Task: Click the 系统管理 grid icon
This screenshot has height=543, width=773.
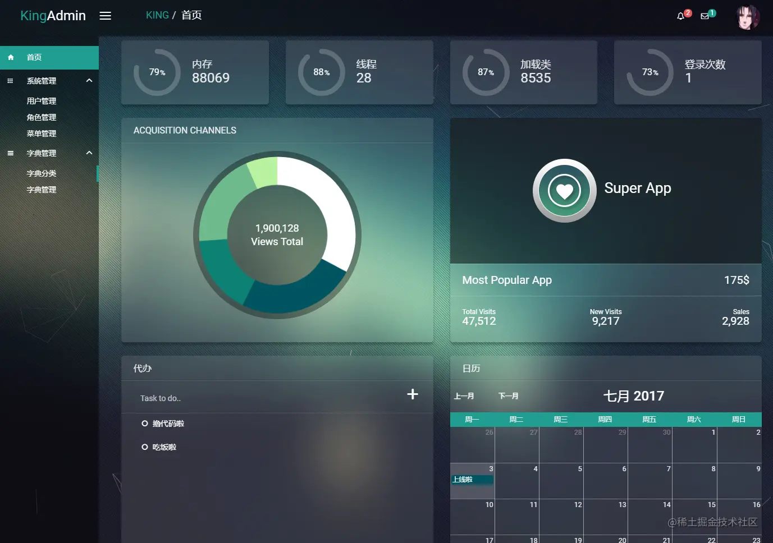Action: click(10, 81)
